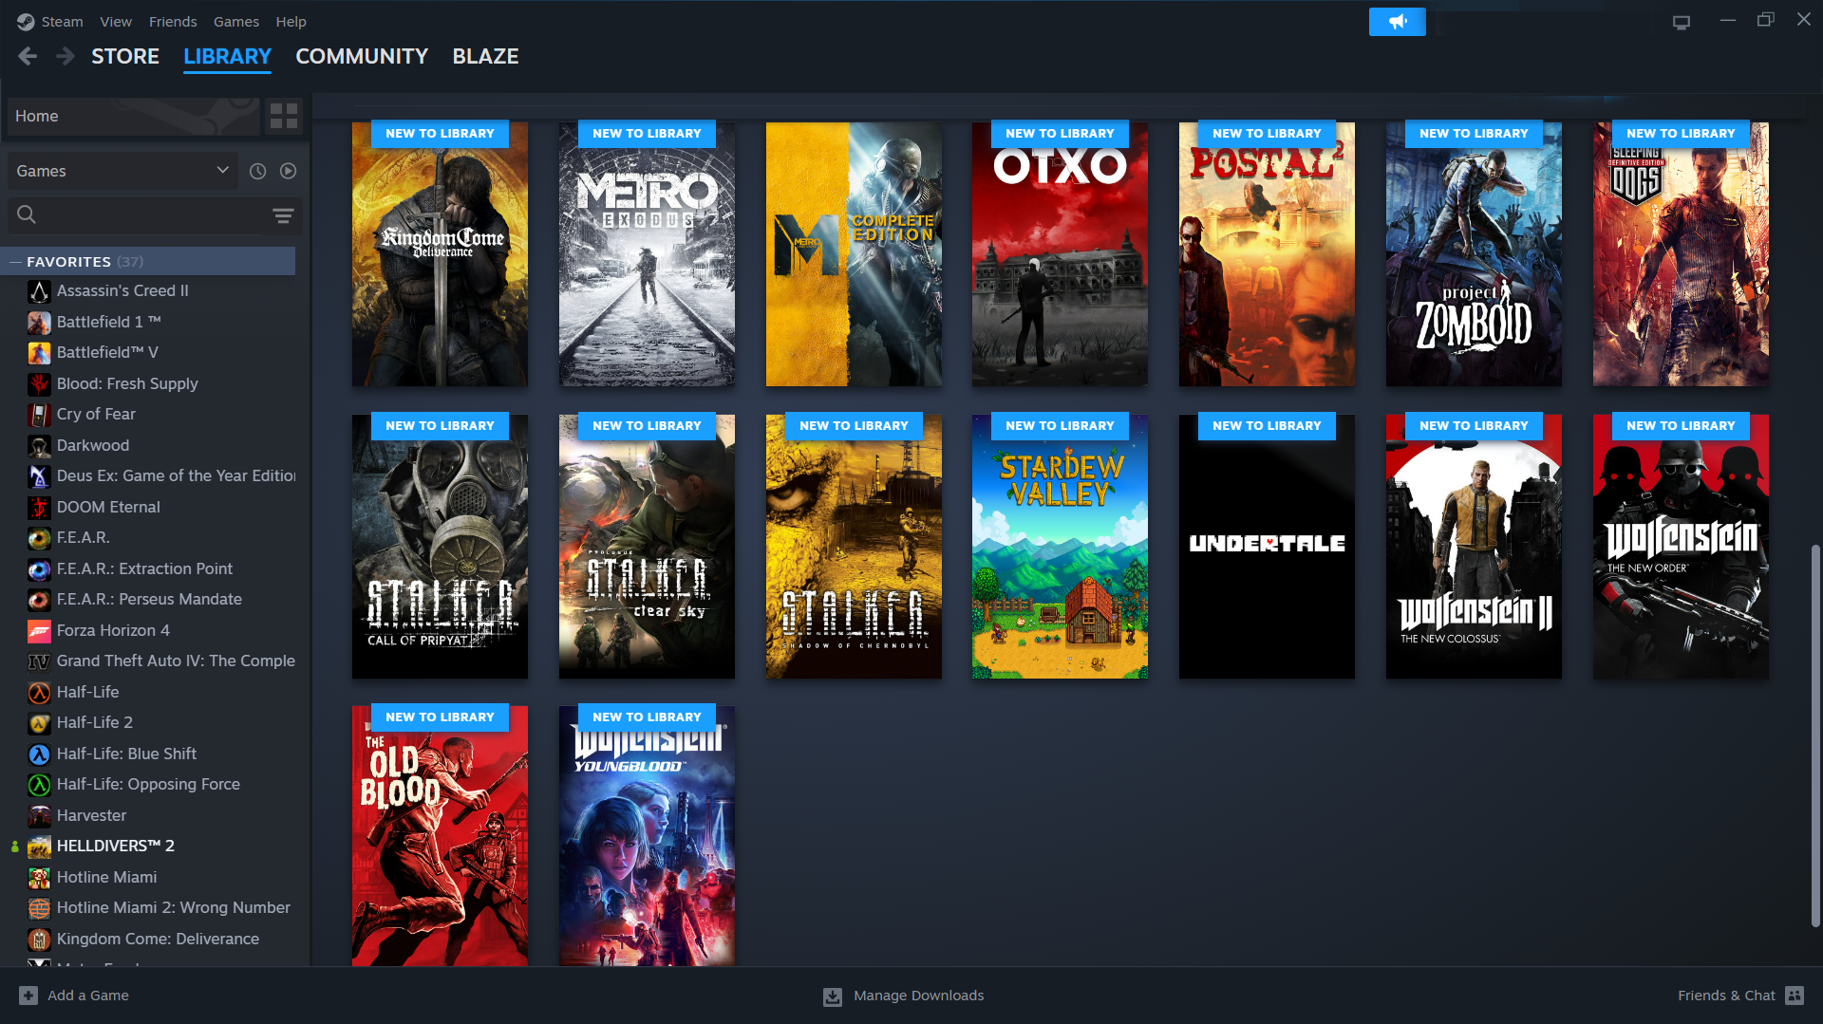Click the Grand Theft Auto IV icon
The height and width of the screenshot is (1024, 1823).
39,661
